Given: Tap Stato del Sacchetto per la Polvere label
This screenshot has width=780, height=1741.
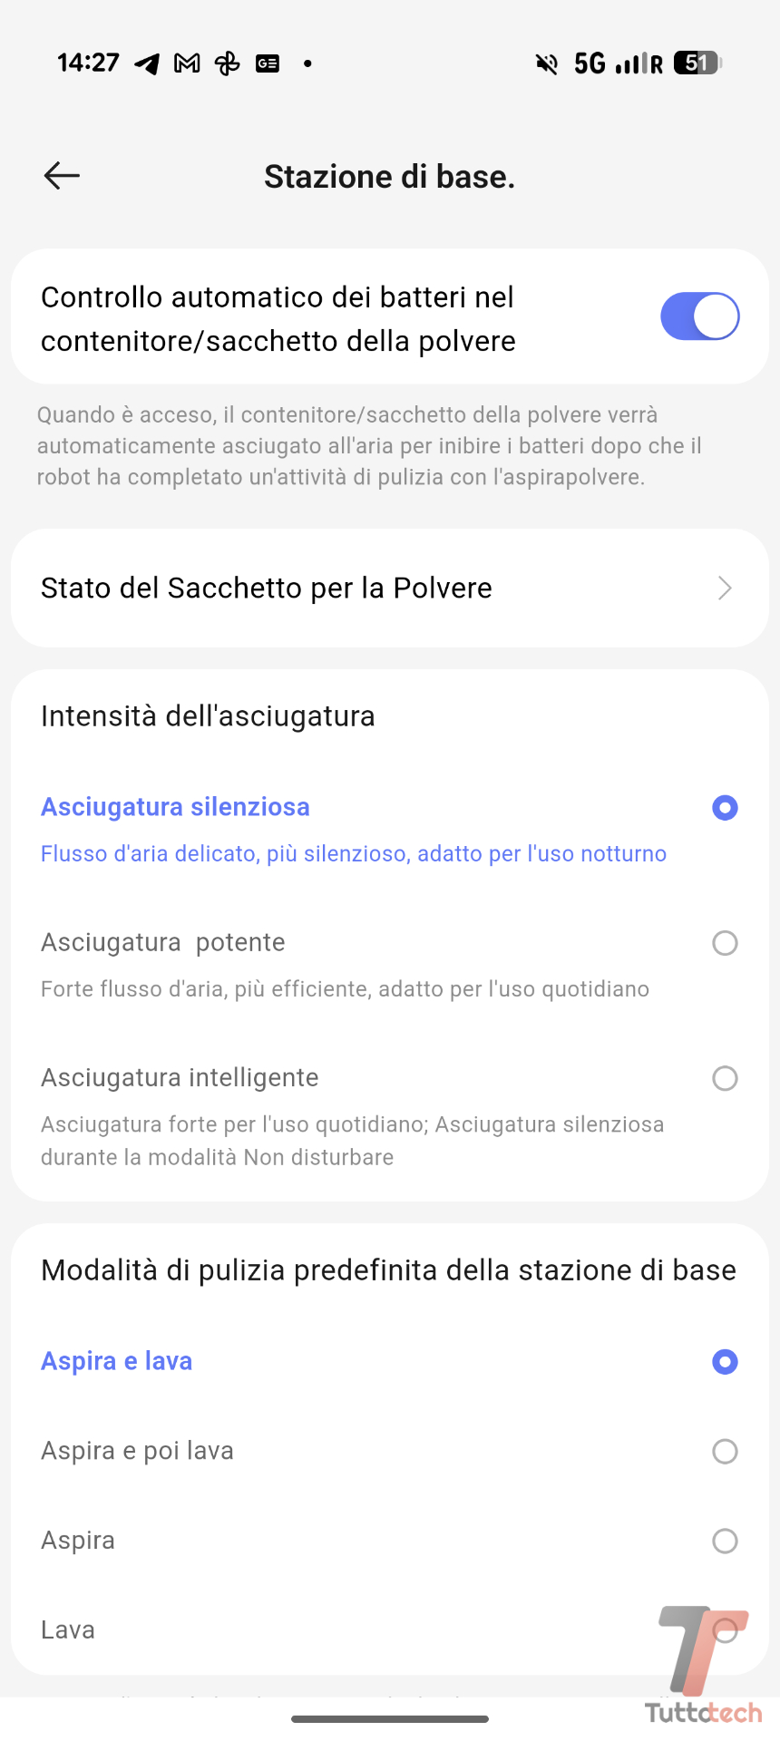Looking at the screenshot, I should tap(267, 588).
